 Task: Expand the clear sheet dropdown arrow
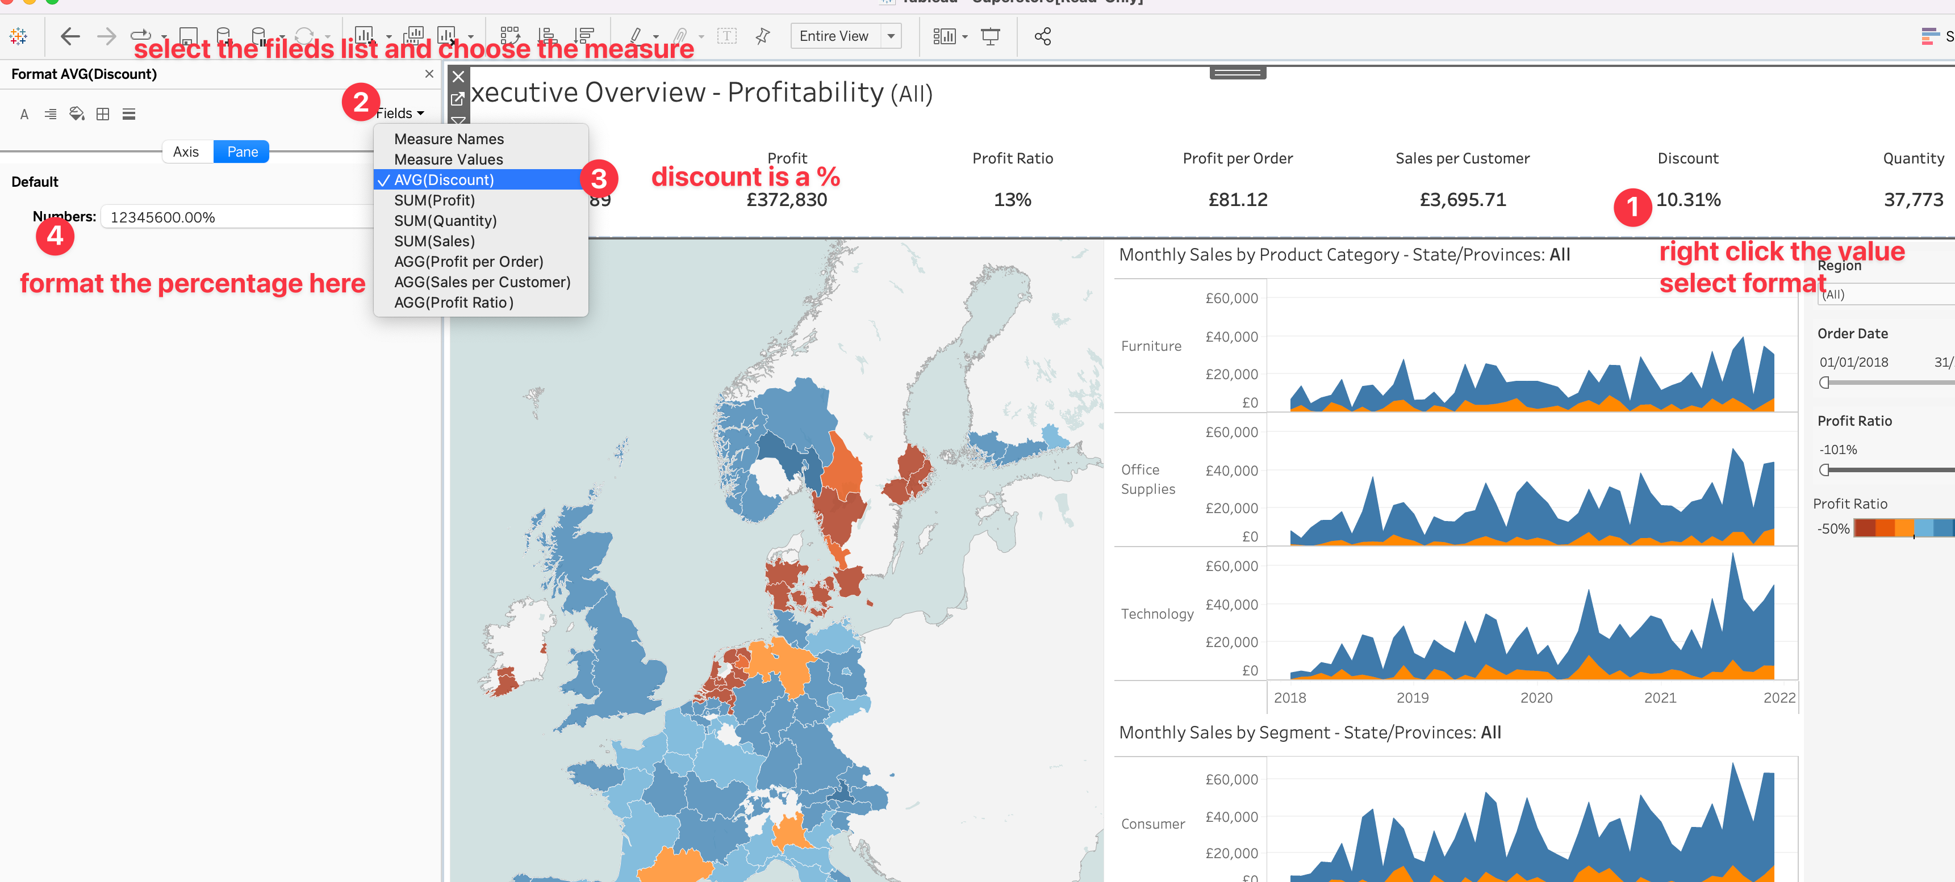coord(470,37)
